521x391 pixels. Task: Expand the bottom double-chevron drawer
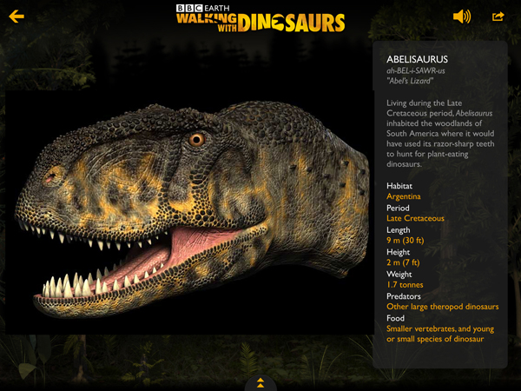point(260,382)
